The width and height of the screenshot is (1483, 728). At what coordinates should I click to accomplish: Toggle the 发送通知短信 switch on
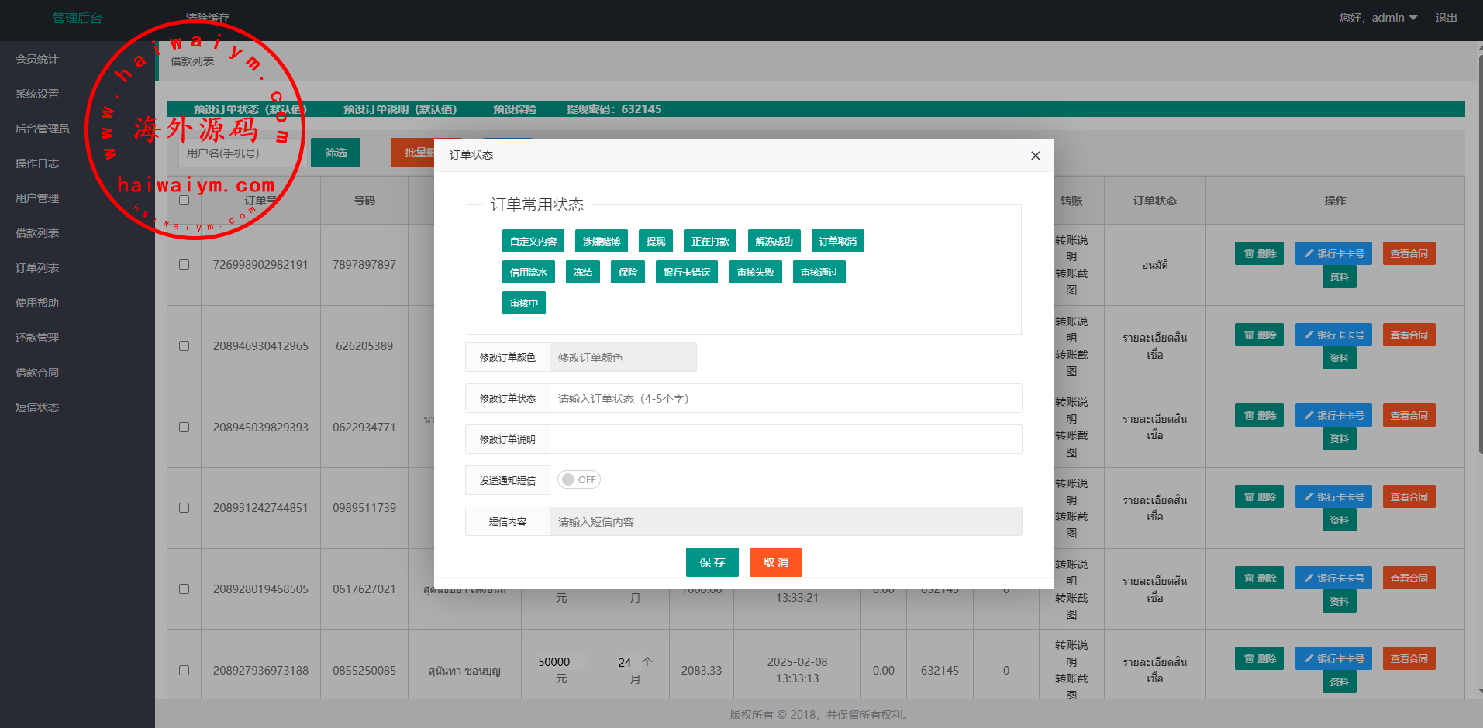579,480
